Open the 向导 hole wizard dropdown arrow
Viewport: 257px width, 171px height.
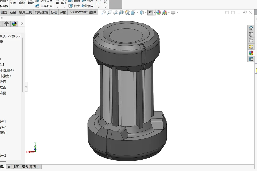pos(22,7)
